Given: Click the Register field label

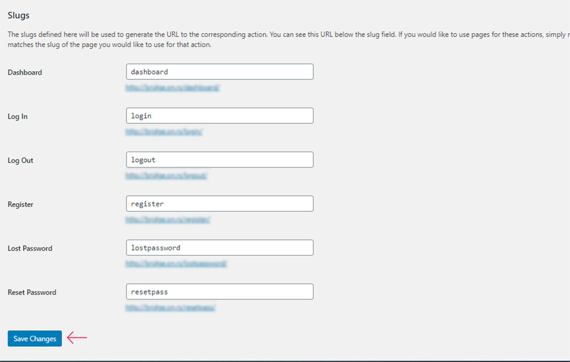Looking at the screenshot, I should [x=21, y=205].
